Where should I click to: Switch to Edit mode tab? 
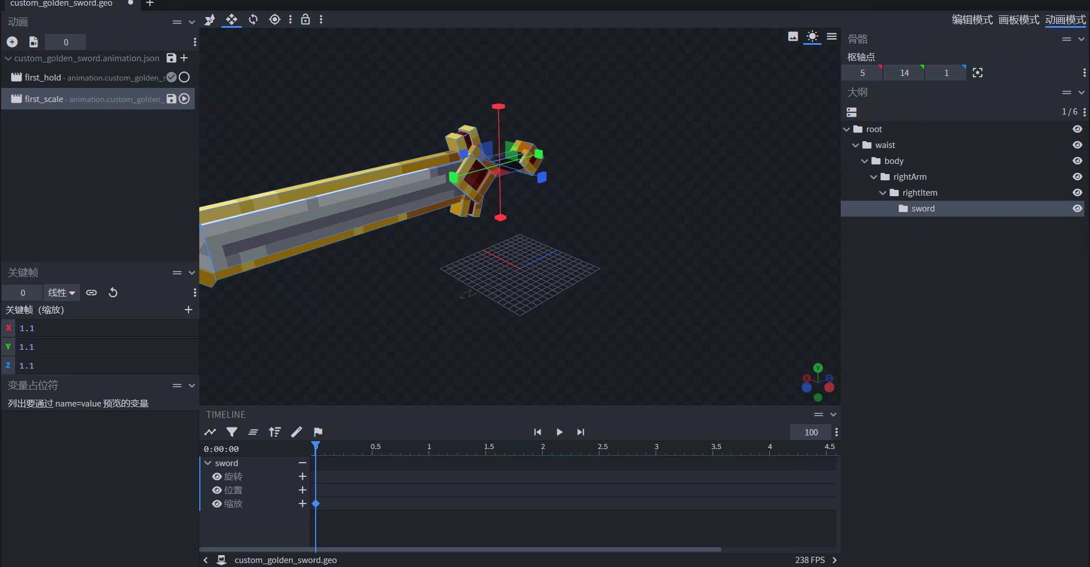pyautogui.click(x=972, y=20)
